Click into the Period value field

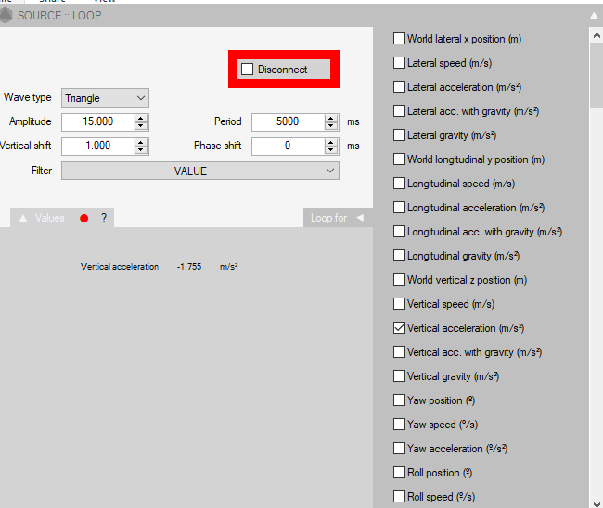pyautogui.click(x=288, y=121)
